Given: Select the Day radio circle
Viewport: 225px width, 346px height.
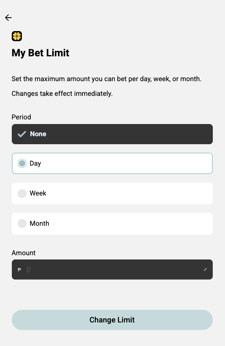Looking at the screenshot, I should tap(22, 163).
